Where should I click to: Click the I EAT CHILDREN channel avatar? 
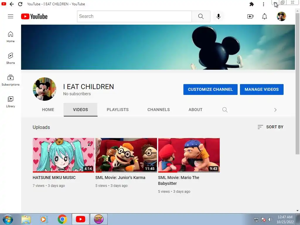pyautogui.click(x=45, y=89)
